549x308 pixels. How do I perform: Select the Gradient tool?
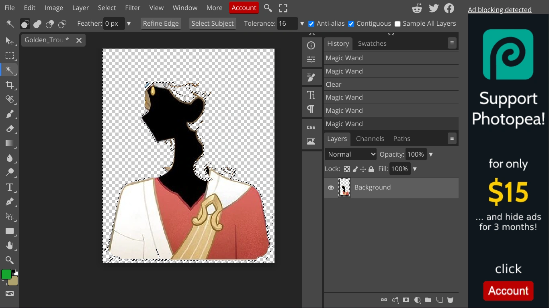pos(10,143)
